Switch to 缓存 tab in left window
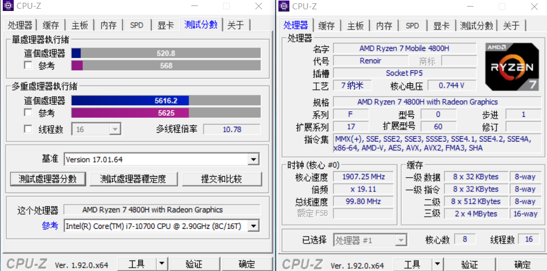 point(51,25)
